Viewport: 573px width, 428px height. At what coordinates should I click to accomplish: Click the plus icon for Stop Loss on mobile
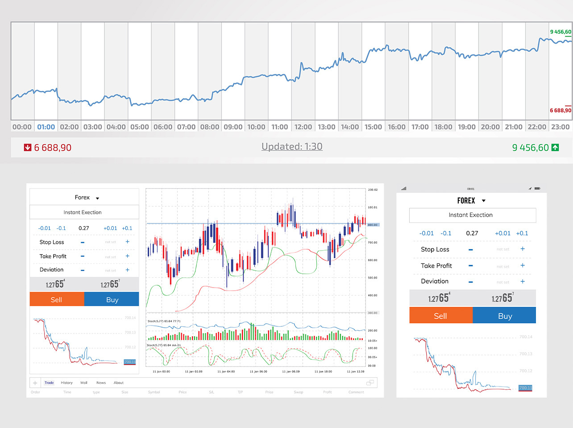coord(523,249)
